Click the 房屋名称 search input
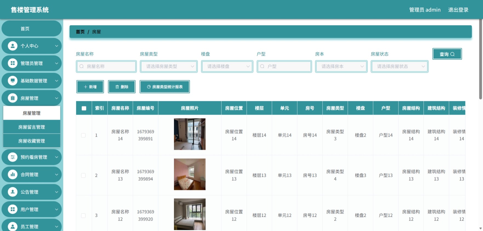 [106, 66]
